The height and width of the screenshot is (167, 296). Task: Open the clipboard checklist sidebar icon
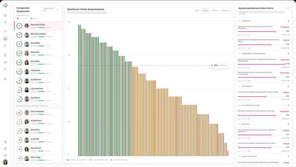click(5, 55)
